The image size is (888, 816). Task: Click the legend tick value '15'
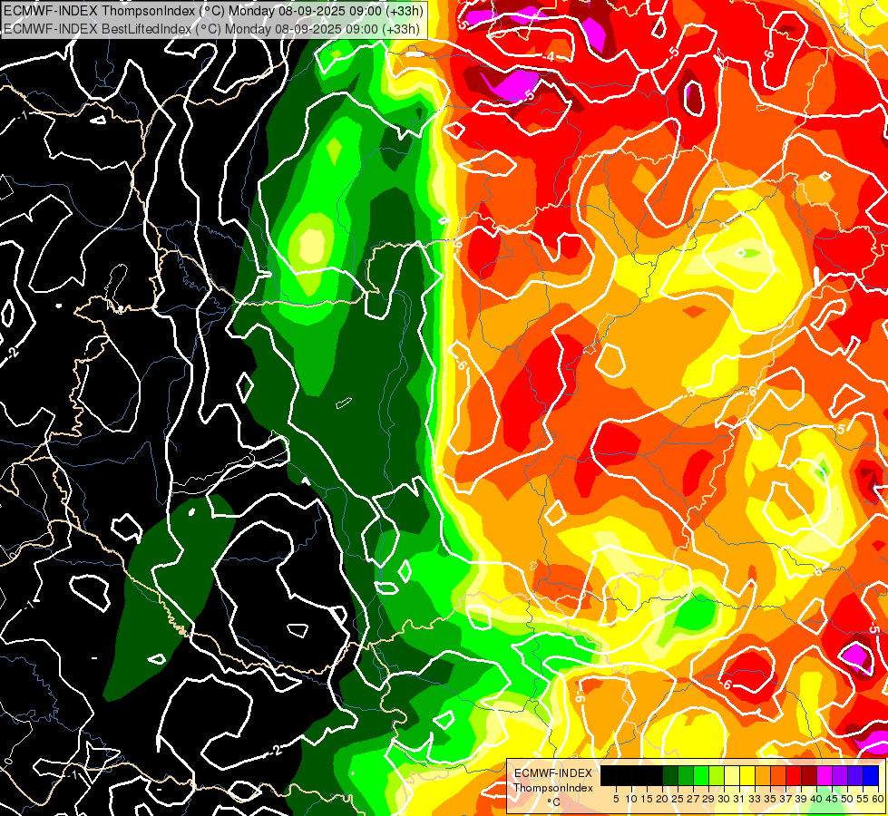coord(647,799)
